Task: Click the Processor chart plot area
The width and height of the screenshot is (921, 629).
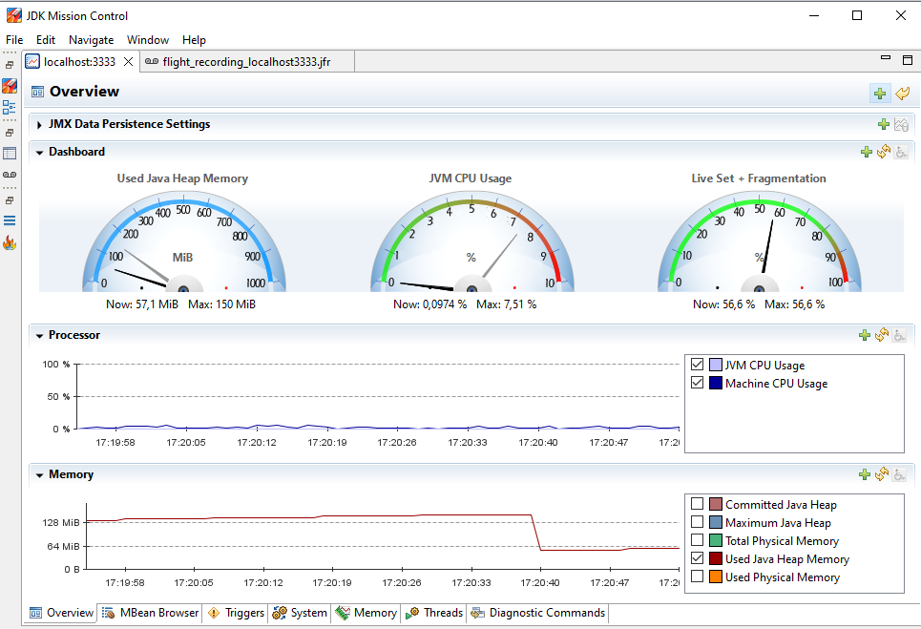Action: (x=378, y=396)
